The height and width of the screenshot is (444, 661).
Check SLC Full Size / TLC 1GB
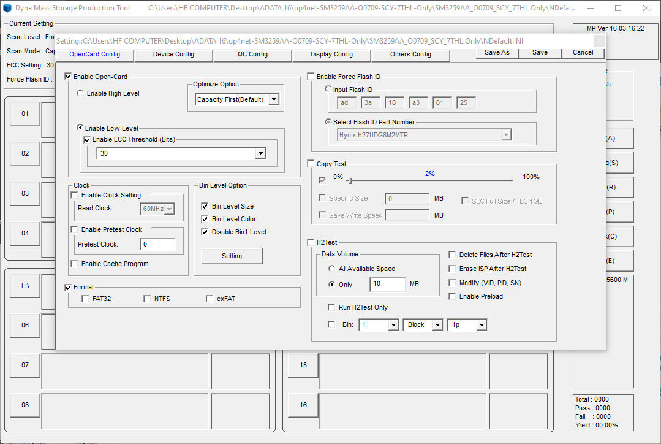coord(465,201)
